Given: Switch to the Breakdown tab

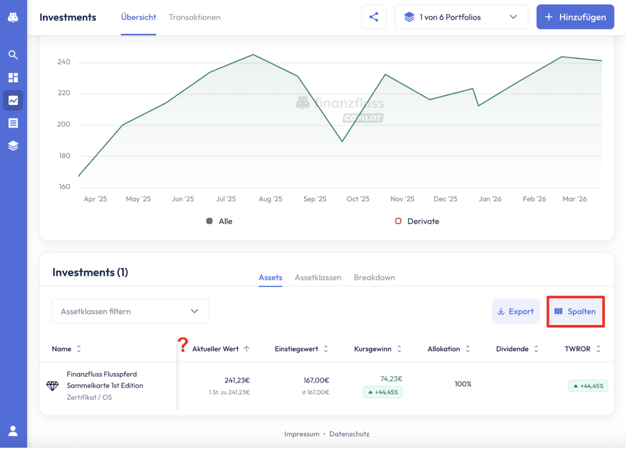Looking at the screenshot, I should (x=374, y=277).
